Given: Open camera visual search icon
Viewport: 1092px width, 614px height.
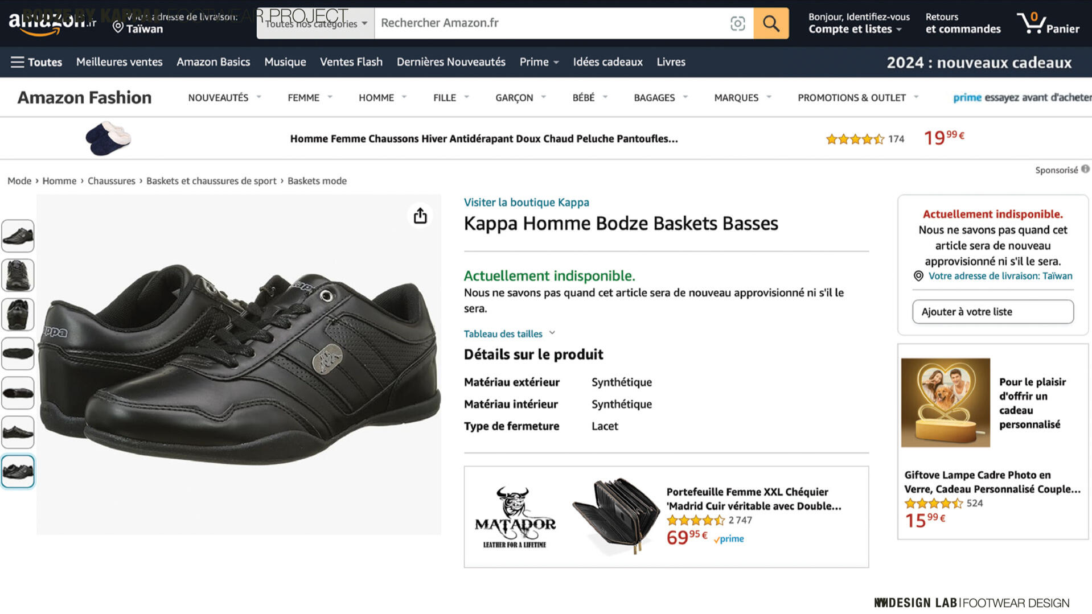Looking at the screenshot, I should pyautogui.click(x=737, y=23).
